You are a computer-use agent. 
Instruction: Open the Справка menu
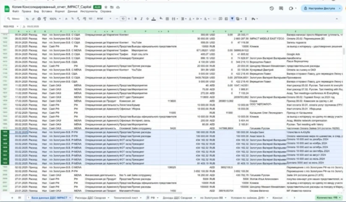click(x=106, y=11)
